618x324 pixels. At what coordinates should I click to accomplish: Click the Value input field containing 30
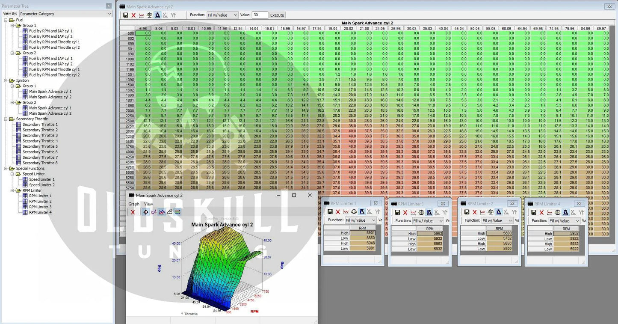click(x=260, y=15)
